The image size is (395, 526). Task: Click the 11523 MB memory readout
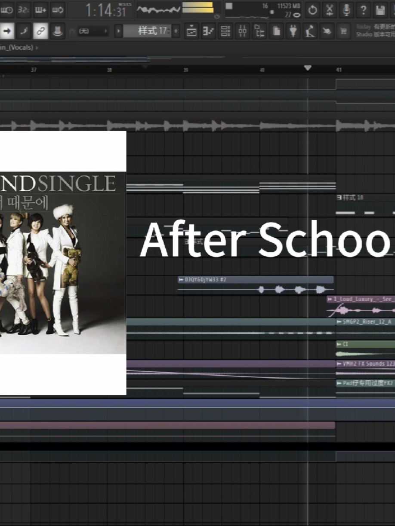(x=289, y=6)
